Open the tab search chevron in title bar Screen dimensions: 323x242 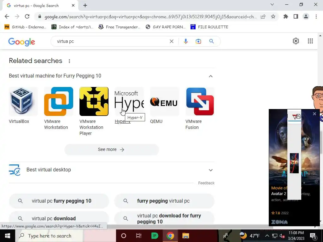(272, 4)
